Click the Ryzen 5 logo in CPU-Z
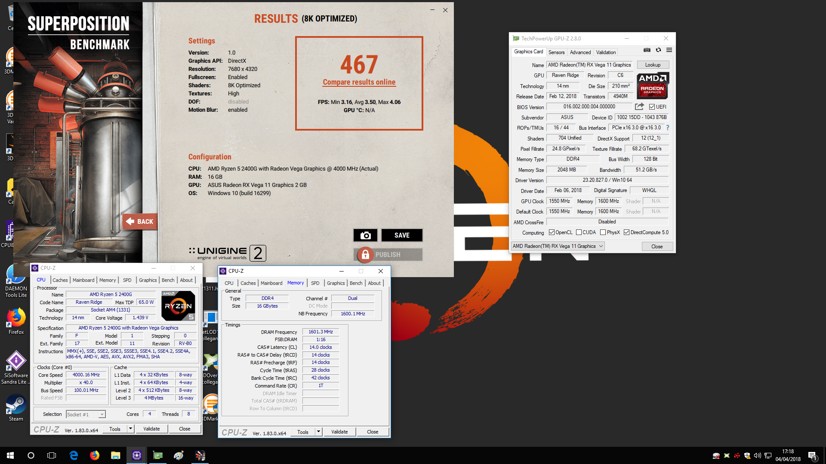Viewport: 826px width, 464px height. click(178, 305)
